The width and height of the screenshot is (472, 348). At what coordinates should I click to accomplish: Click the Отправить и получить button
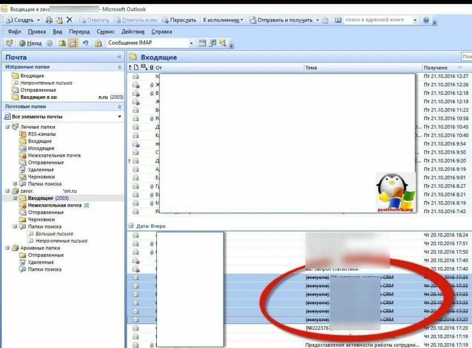[x=281, y=20]
